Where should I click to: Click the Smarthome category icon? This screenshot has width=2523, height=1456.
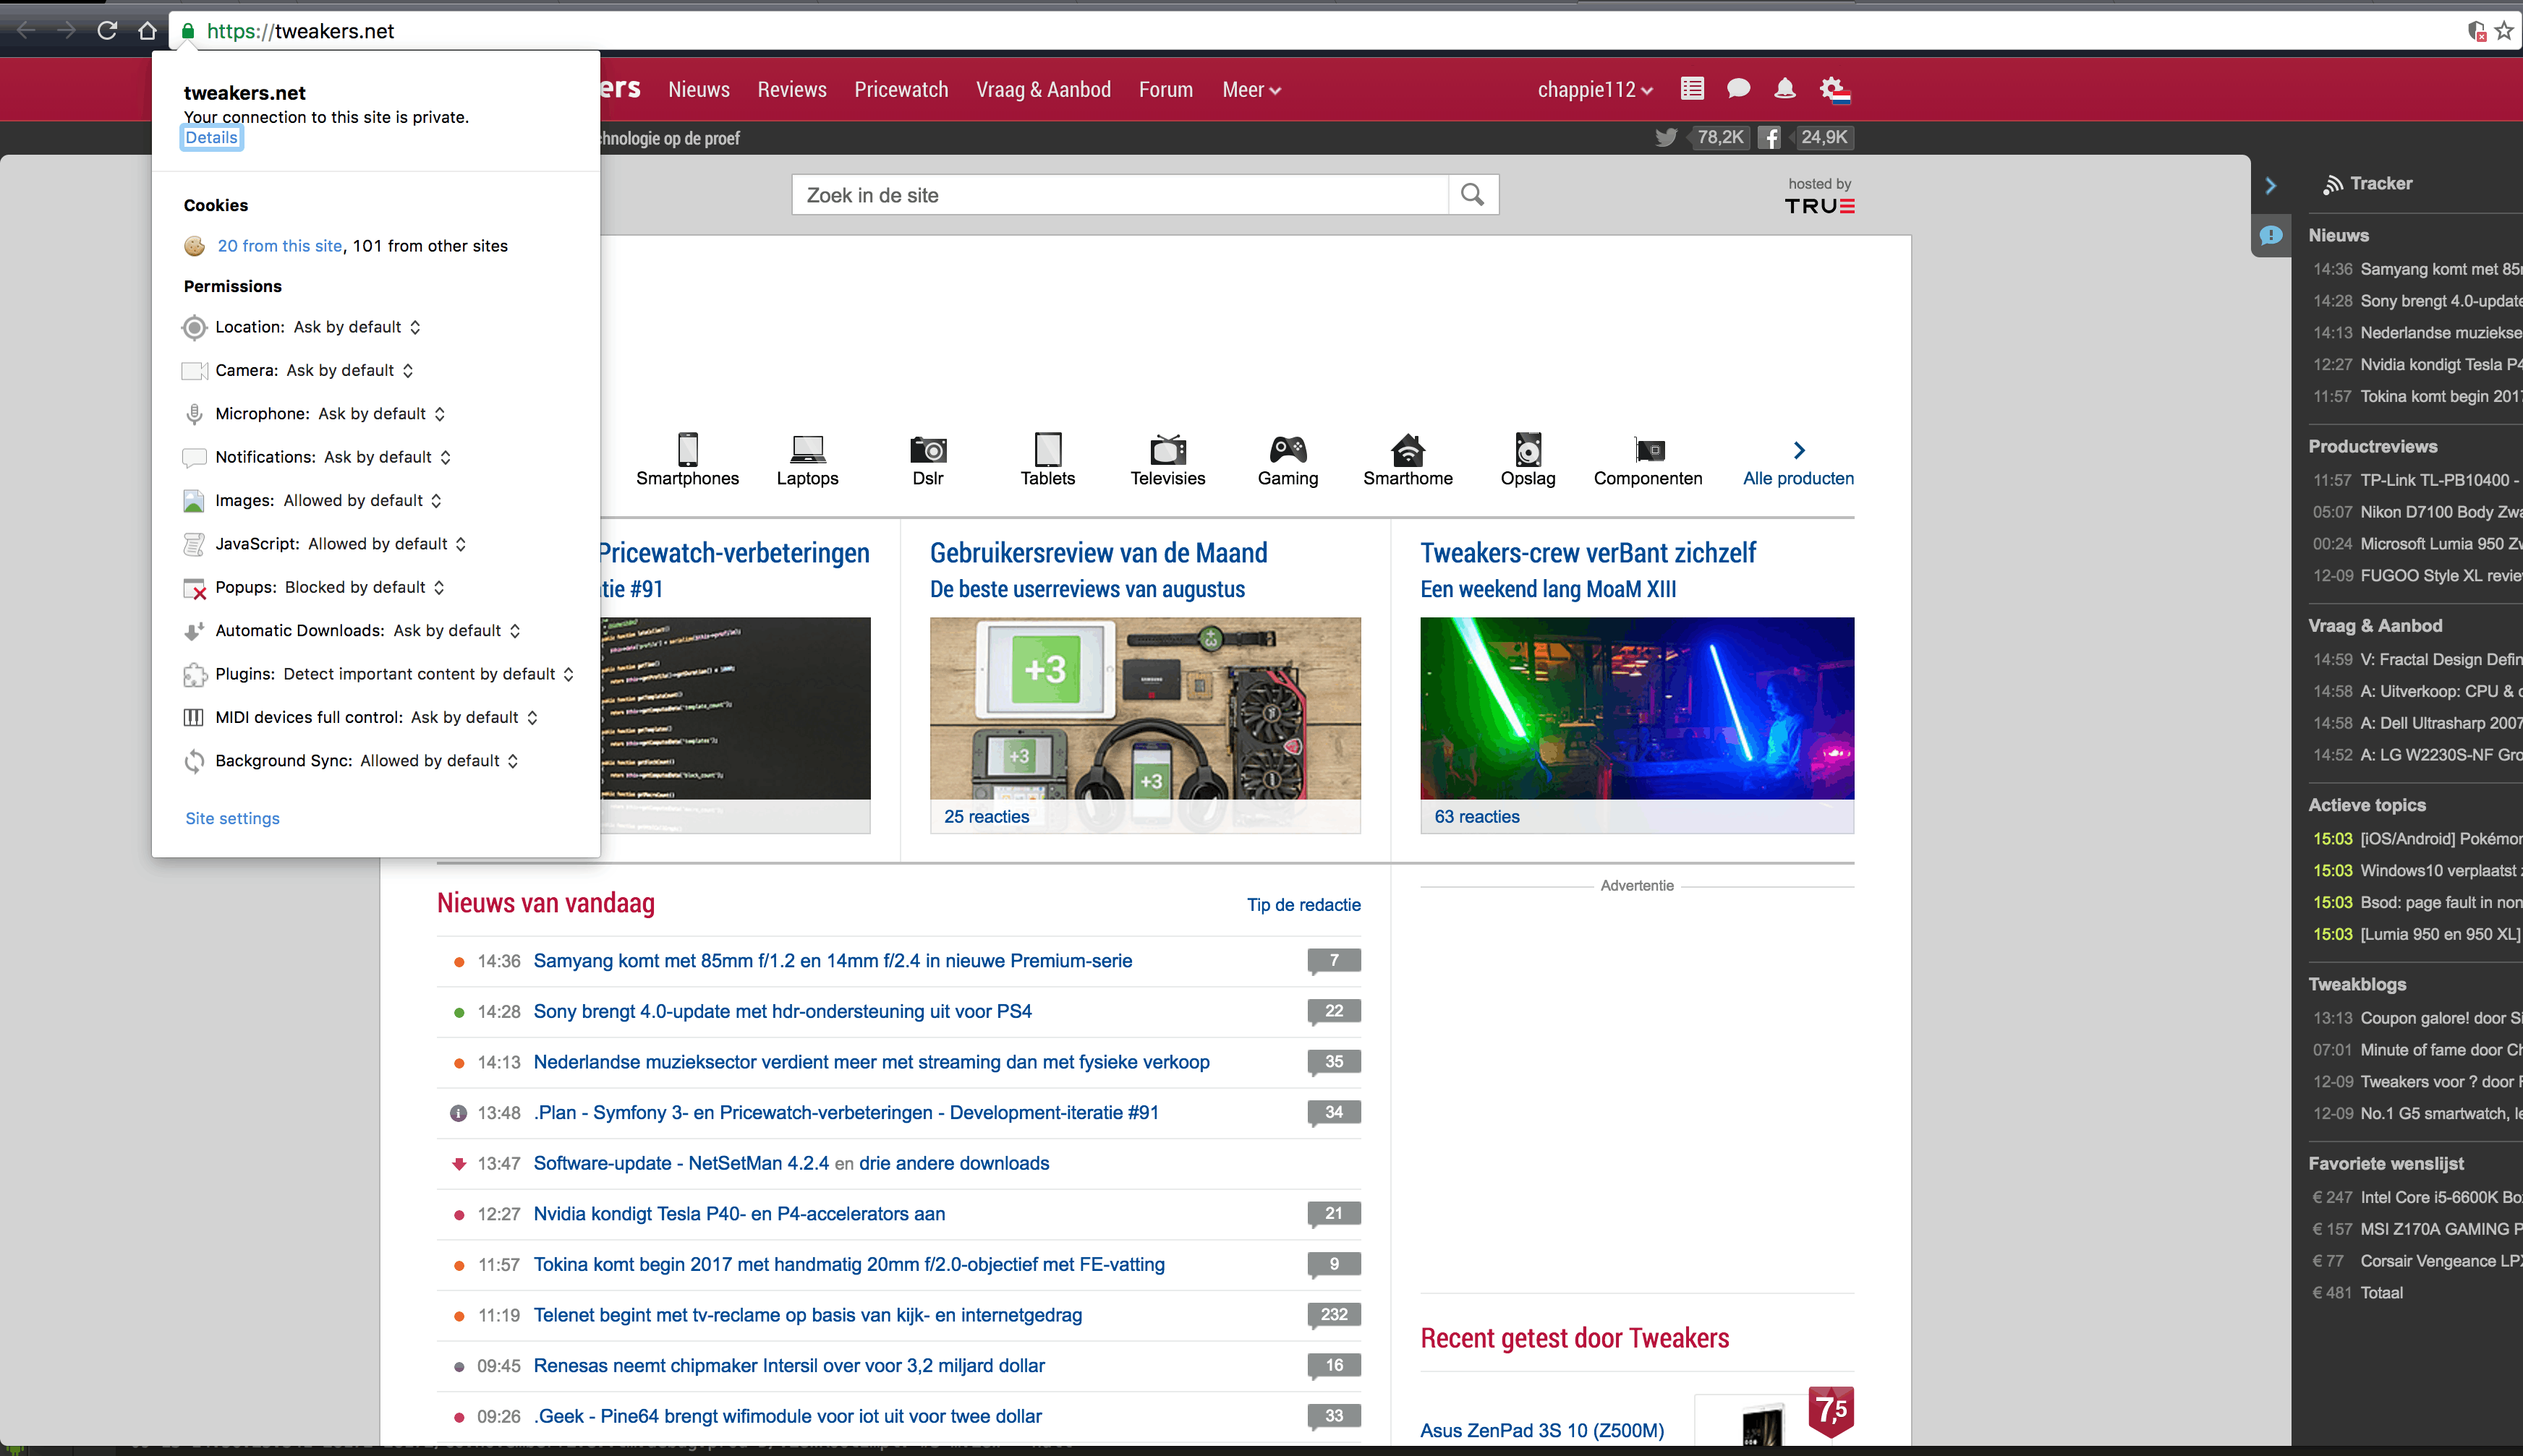[1407, 450]
